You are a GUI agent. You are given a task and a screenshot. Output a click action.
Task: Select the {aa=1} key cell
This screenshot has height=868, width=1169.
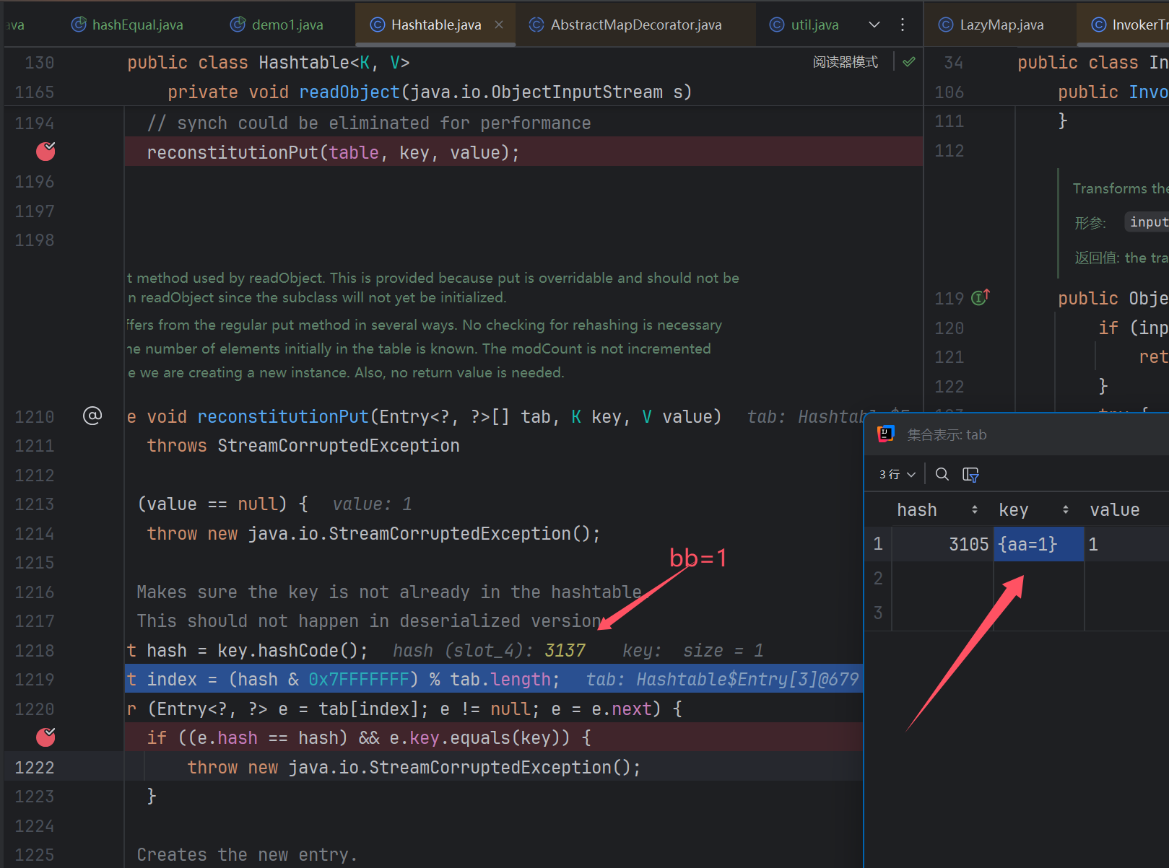pos(1038,544)
